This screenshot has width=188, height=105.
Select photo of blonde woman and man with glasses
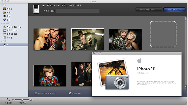point(50,39)
